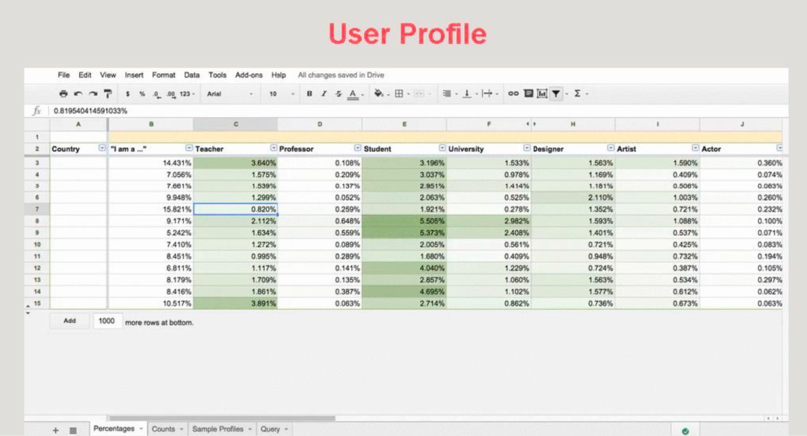Click the rows count input field
807x436 pixels.
pos(107,321)
